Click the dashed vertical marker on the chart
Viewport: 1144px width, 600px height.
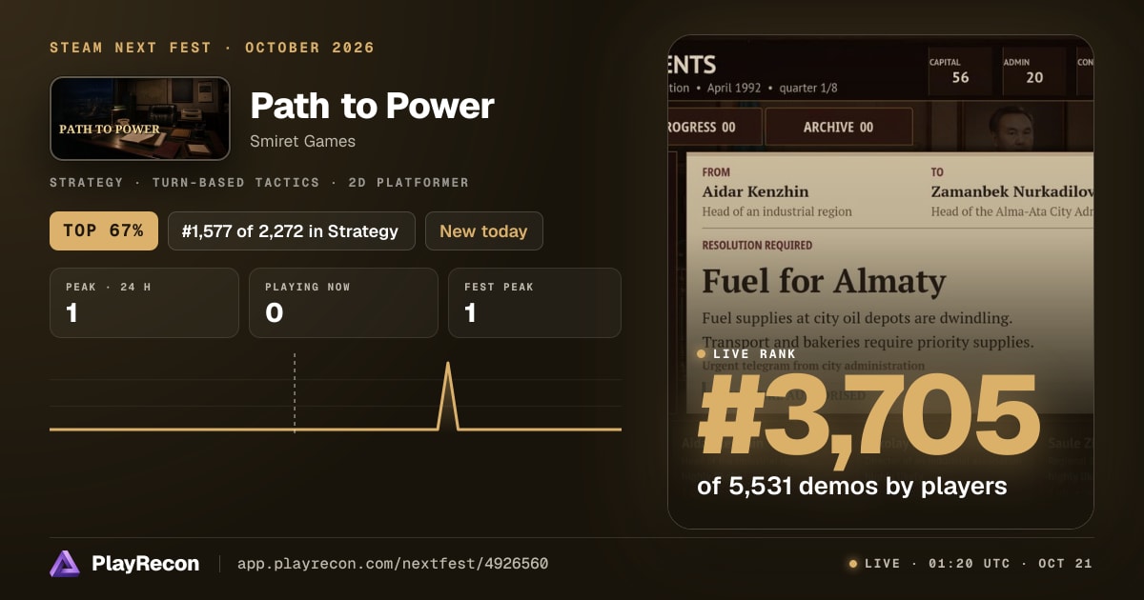click(295, 393)
